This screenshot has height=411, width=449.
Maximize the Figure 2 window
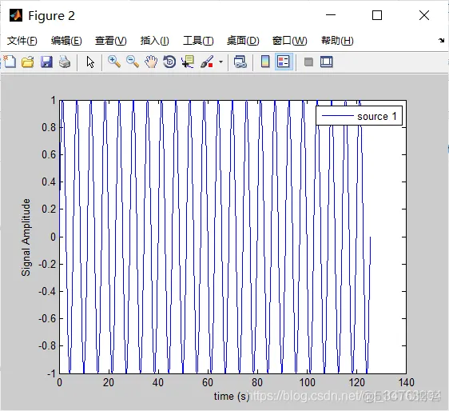pos(377,15)
